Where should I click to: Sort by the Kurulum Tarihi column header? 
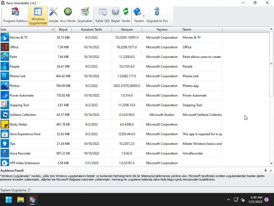tap(92, 30)
